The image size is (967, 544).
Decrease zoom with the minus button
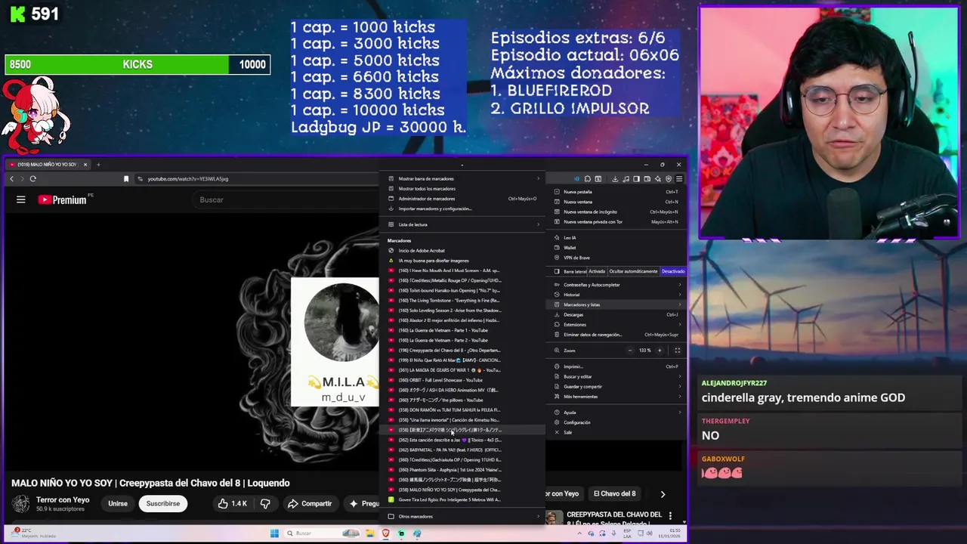630,351
